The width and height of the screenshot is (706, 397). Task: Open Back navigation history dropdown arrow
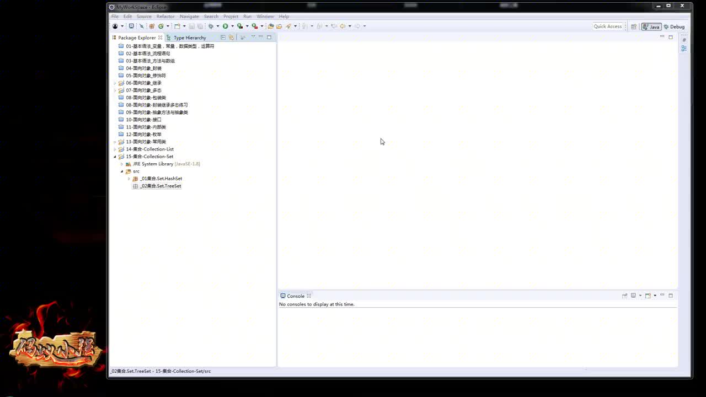point(350,26)
